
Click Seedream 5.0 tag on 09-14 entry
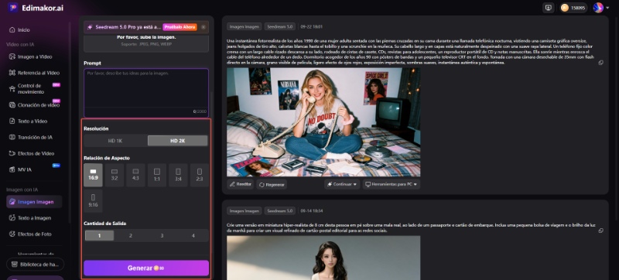click(280, 211)
